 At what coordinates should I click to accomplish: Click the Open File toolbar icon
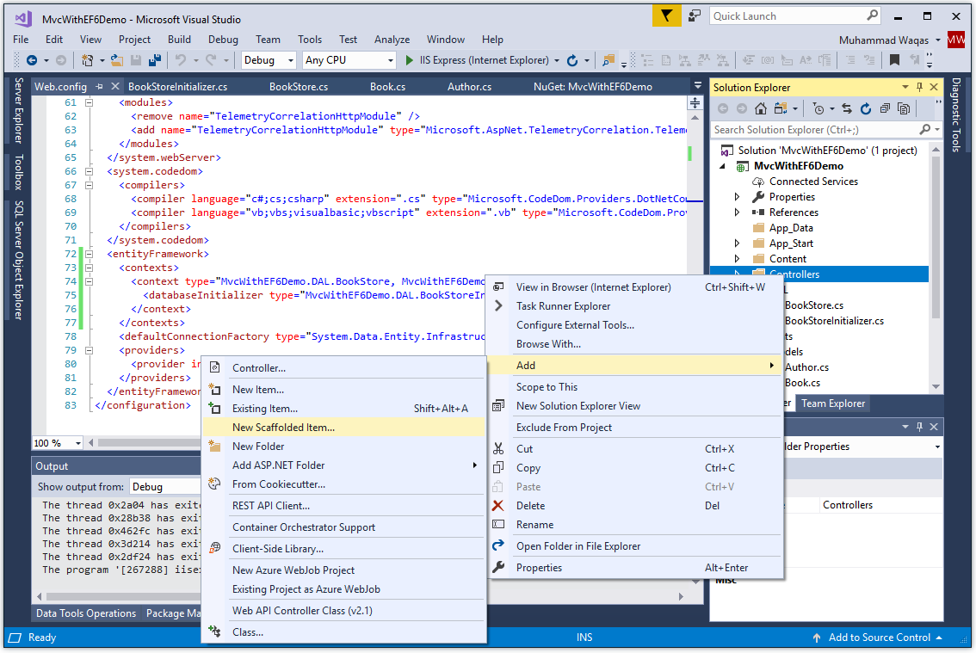click(x=116, y=60)
